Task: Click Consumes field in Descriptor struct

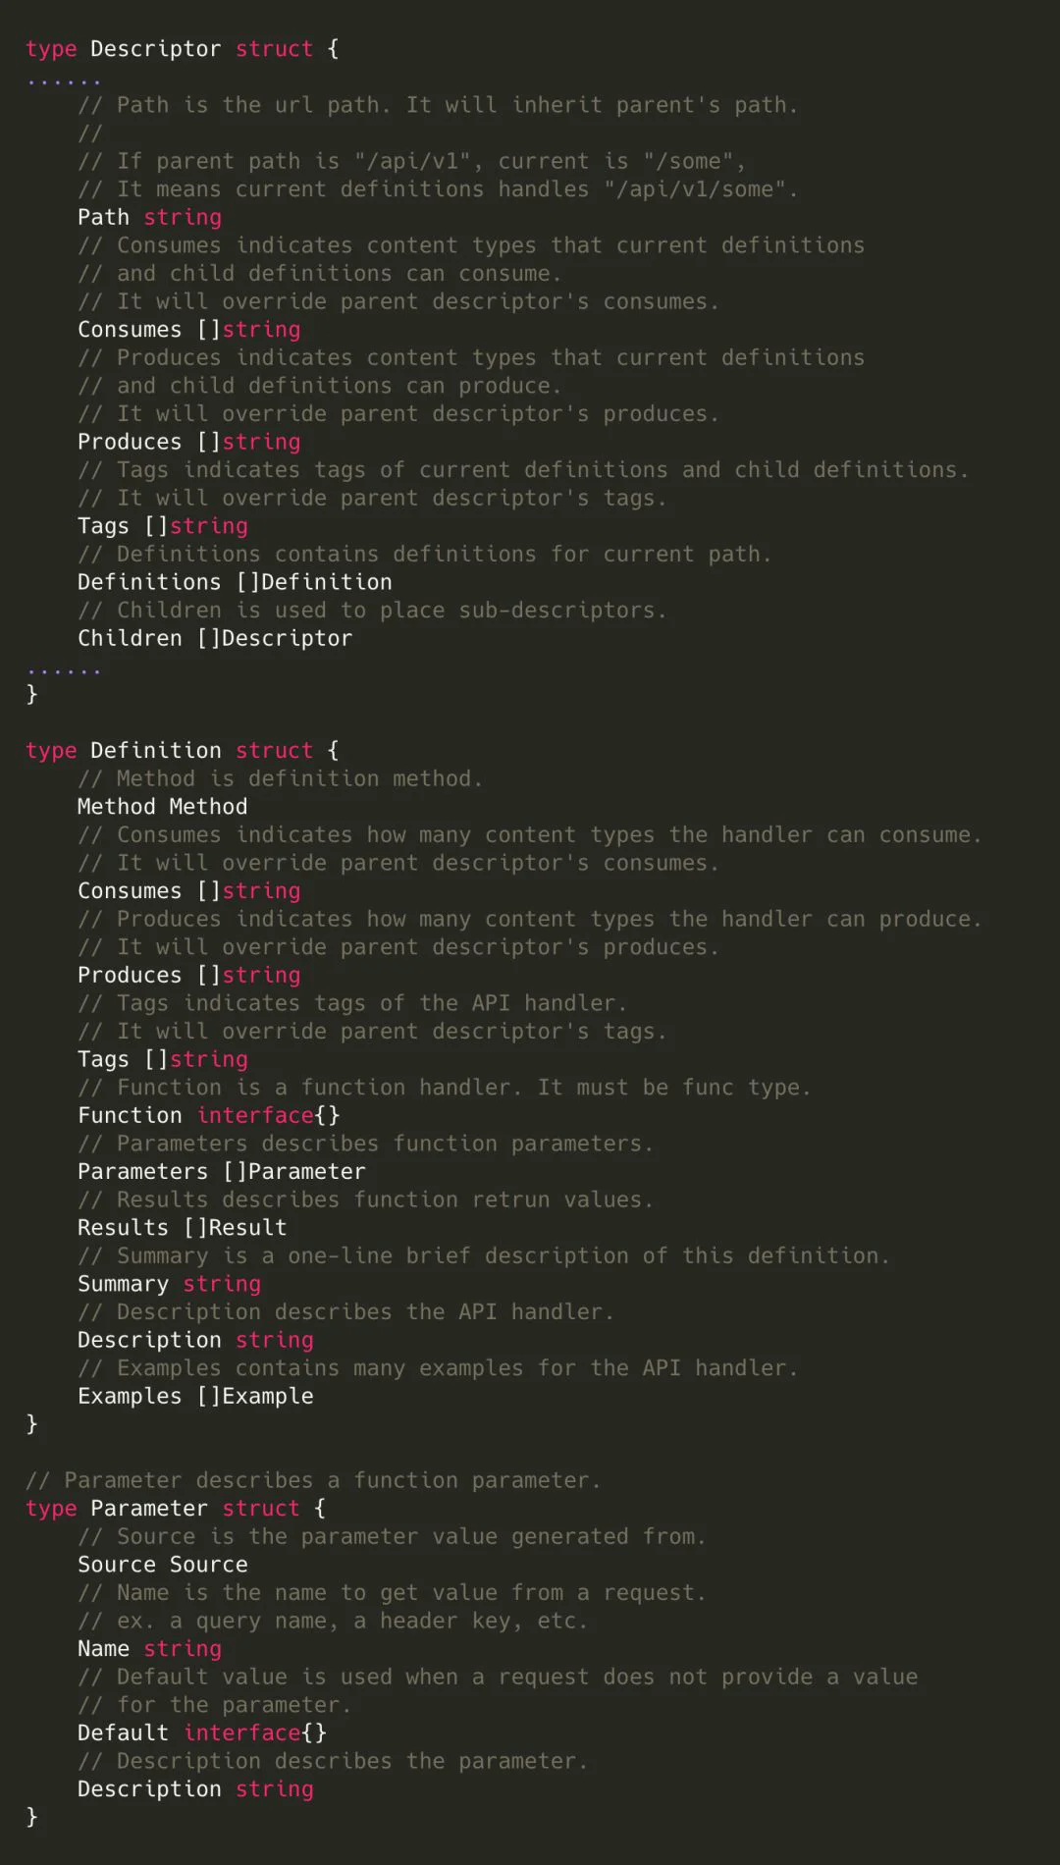Action: tap(189, 330)
